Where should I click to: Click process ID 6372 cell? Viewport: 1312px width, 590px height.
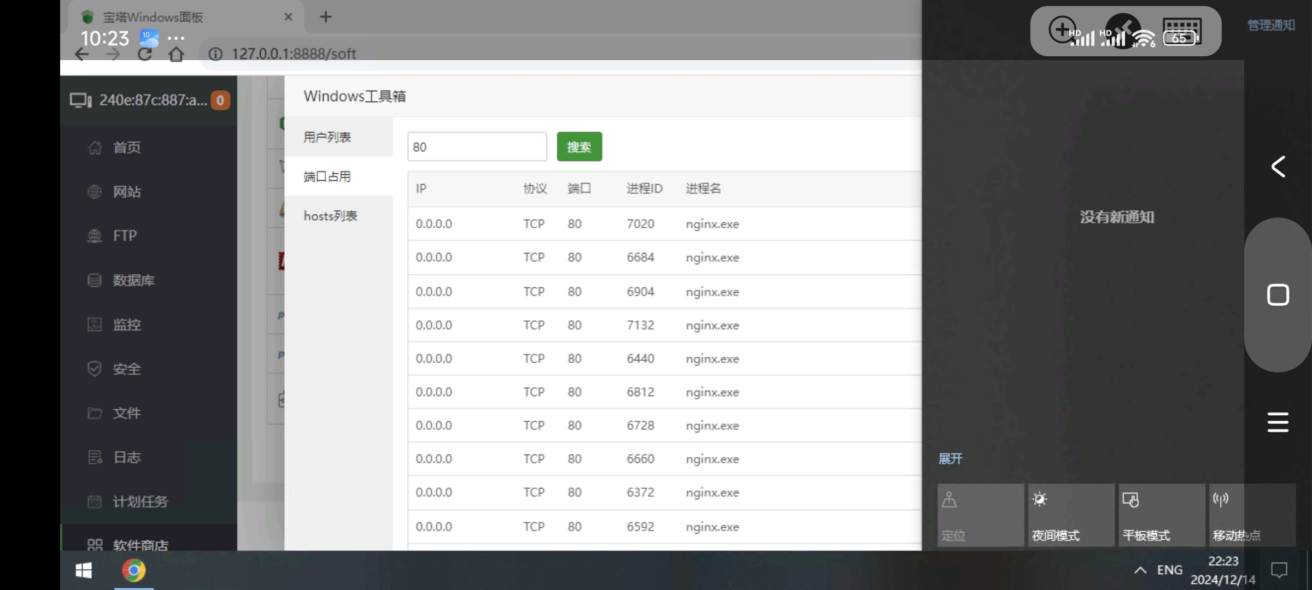pyautogui.click(x=641, y=493)
